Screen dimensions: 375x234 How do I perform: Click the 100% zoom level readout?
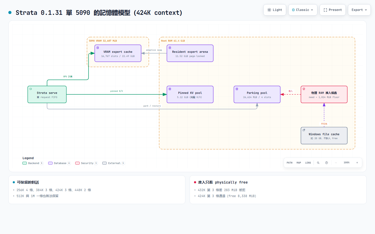pyautogui.click(x=347, y=163)
